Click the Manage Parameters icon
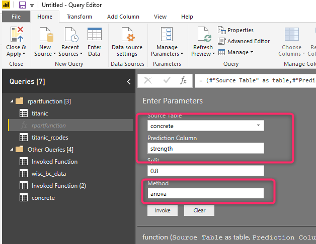The image size is (316, 244). [x=167, y=34]
